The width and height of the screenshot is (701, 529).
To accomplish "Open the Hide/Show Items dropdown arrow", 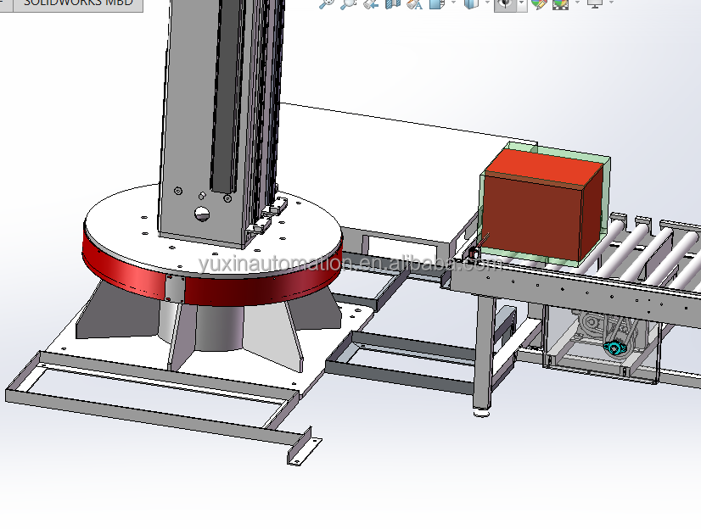I will (x=522, y=3).
